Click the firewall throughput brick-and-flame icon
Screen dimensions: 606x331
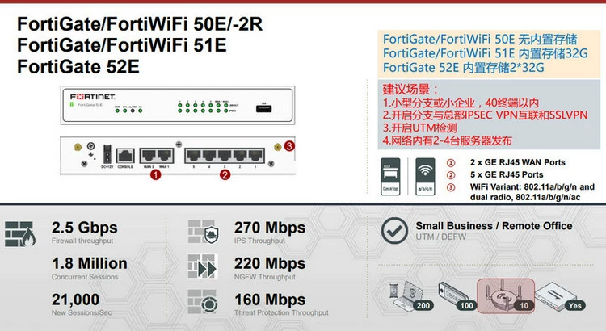(19, 232)
